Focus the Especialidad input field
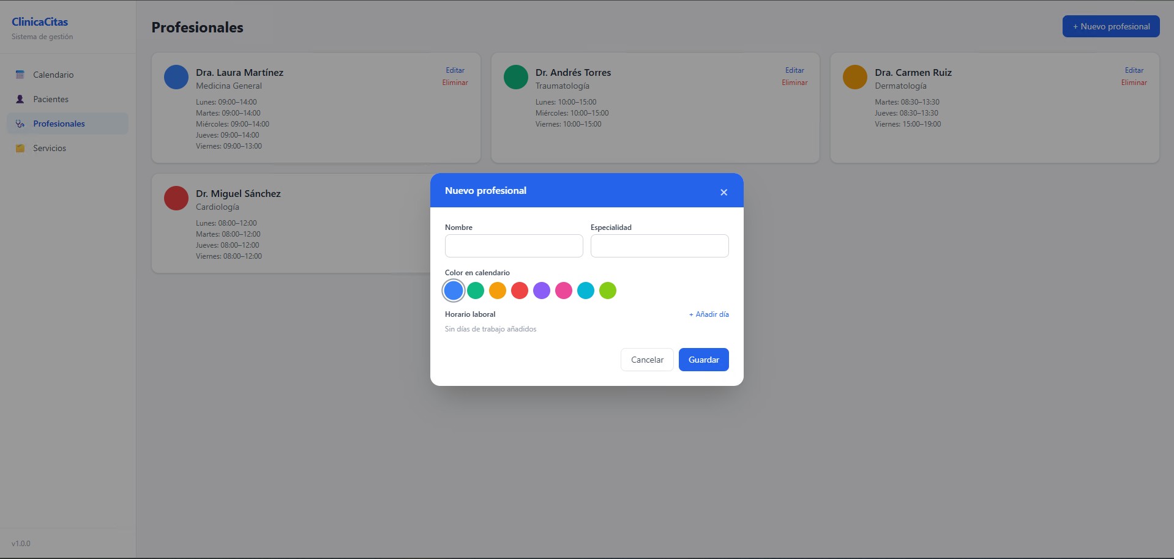 coord(660,246)
